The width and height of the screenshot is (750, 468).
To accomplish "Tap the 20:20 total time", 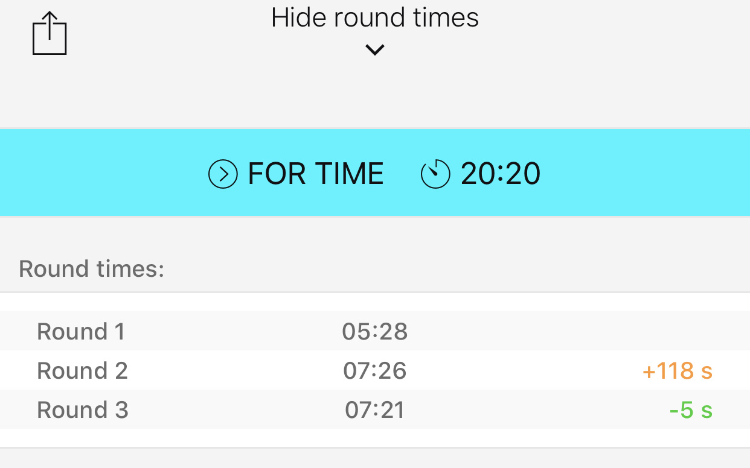I will tap(501, 174).
